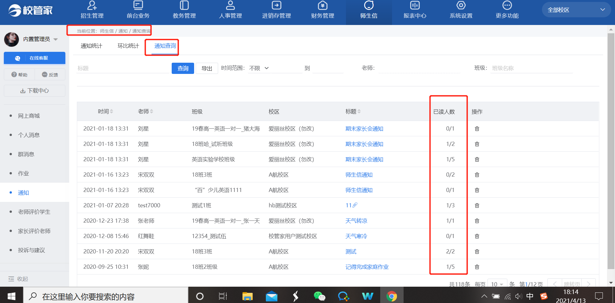
Task: Collapse sidebar with 收起
Action: pyautogui.click(x=18, y=279)
